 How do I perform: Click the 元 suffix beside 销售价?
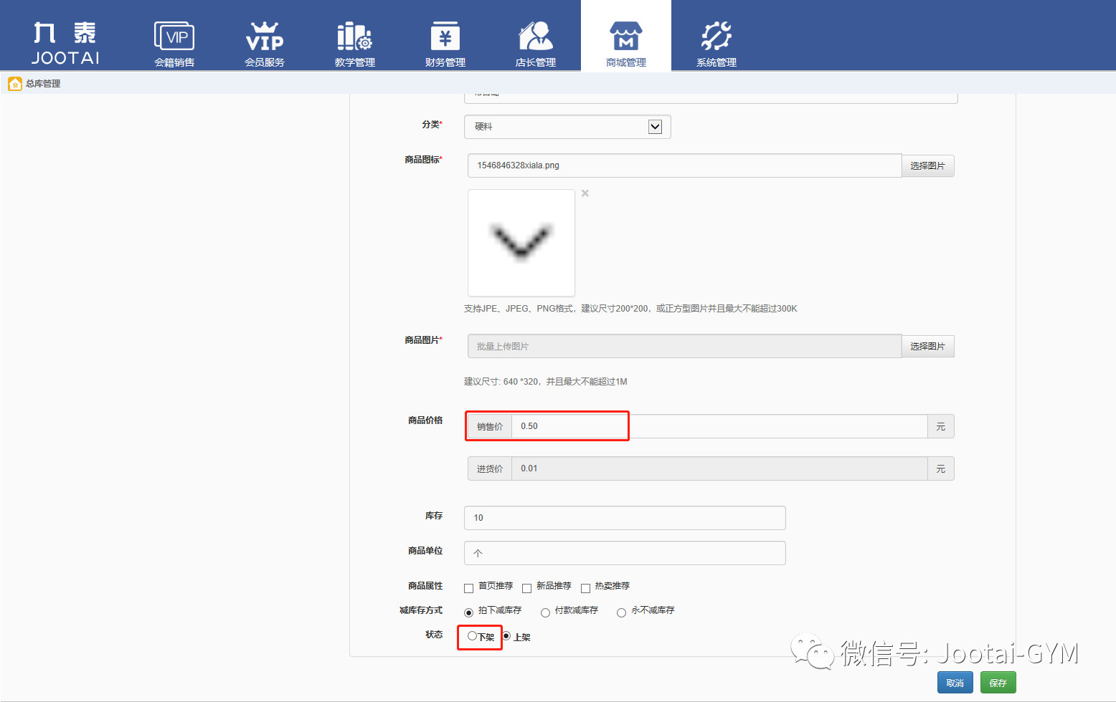coord(941,426)
